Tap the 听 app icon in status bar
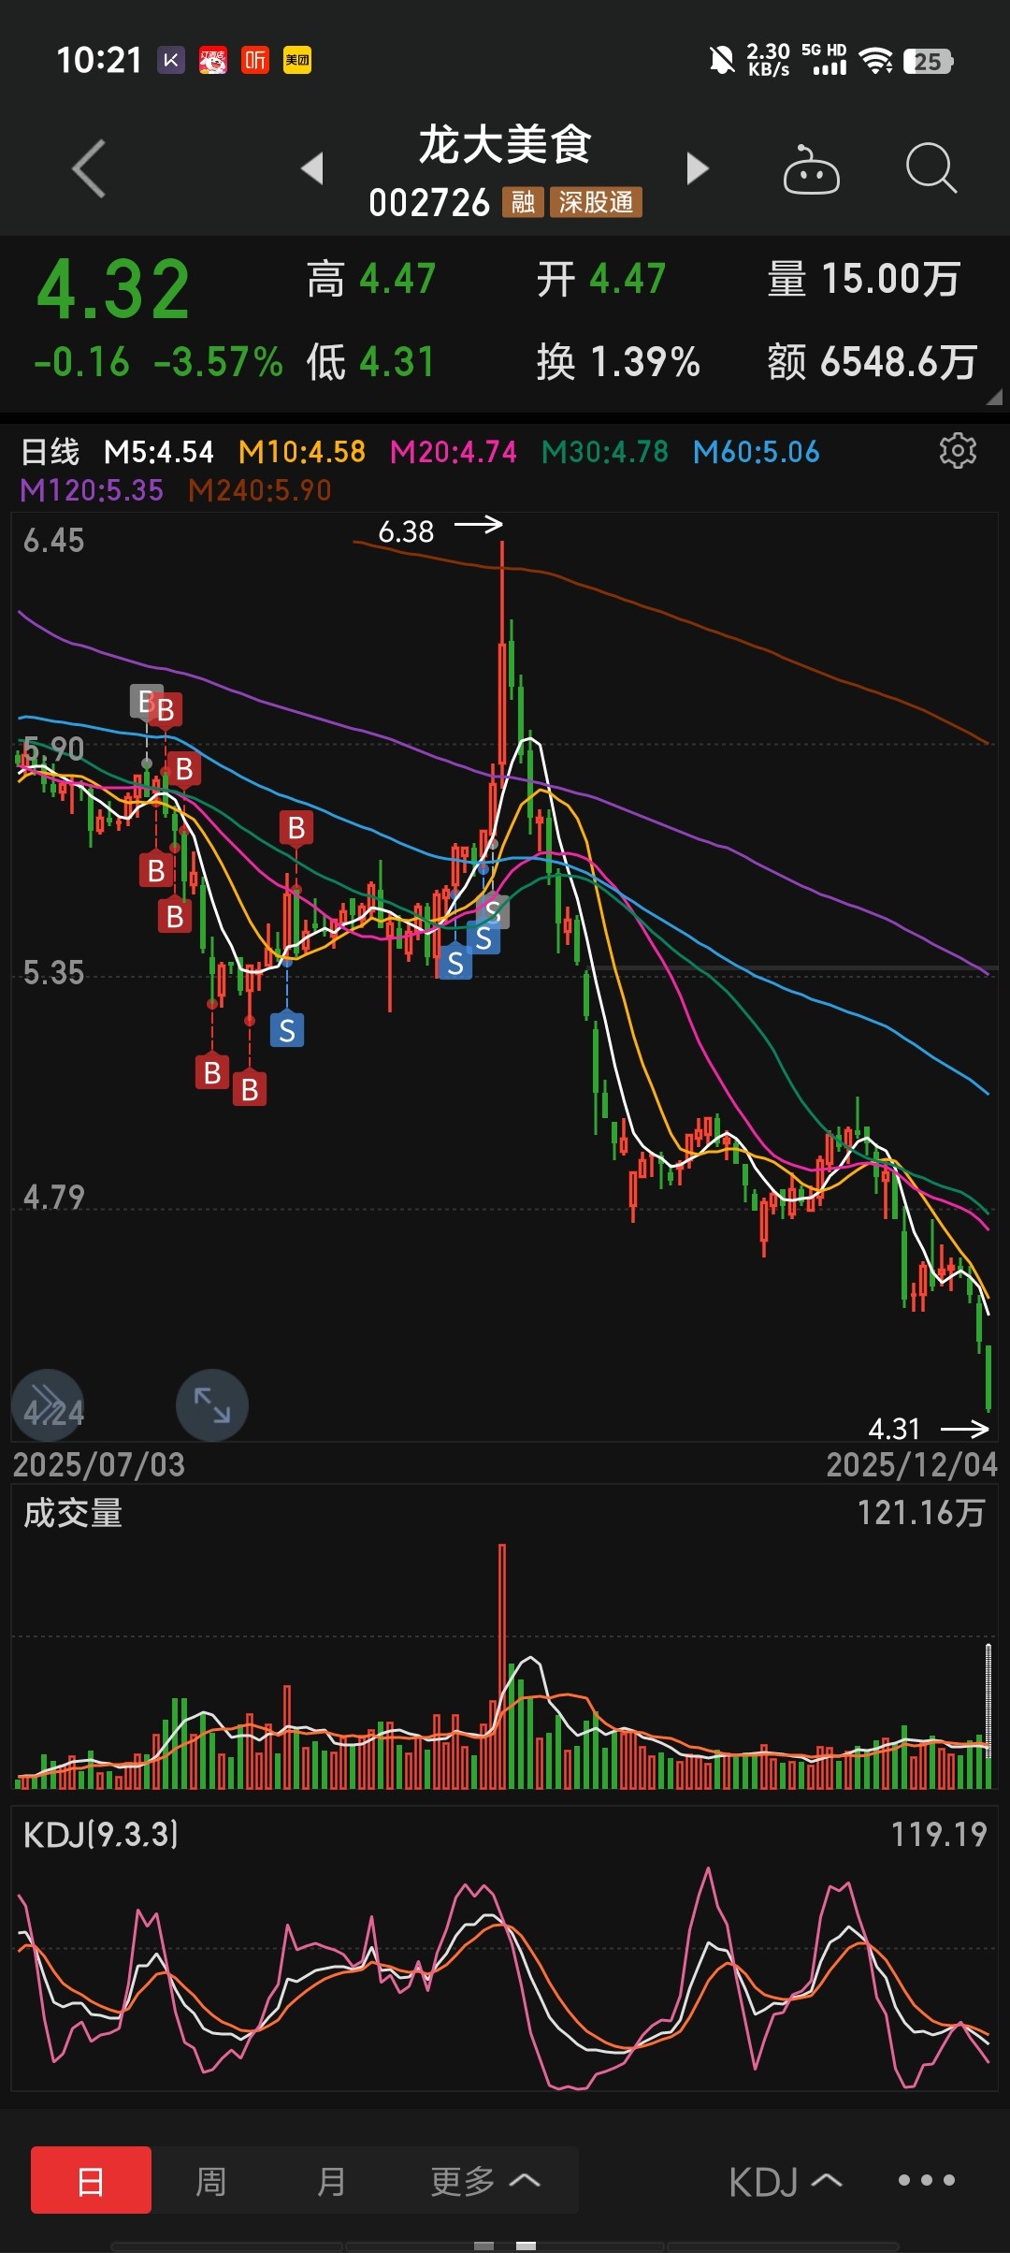This screenshot has height=2253, width=1010. [255, 61]
